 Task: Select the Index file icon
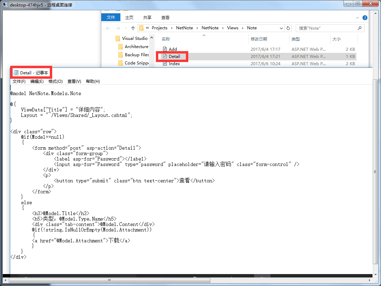click(x=165, y=64)
